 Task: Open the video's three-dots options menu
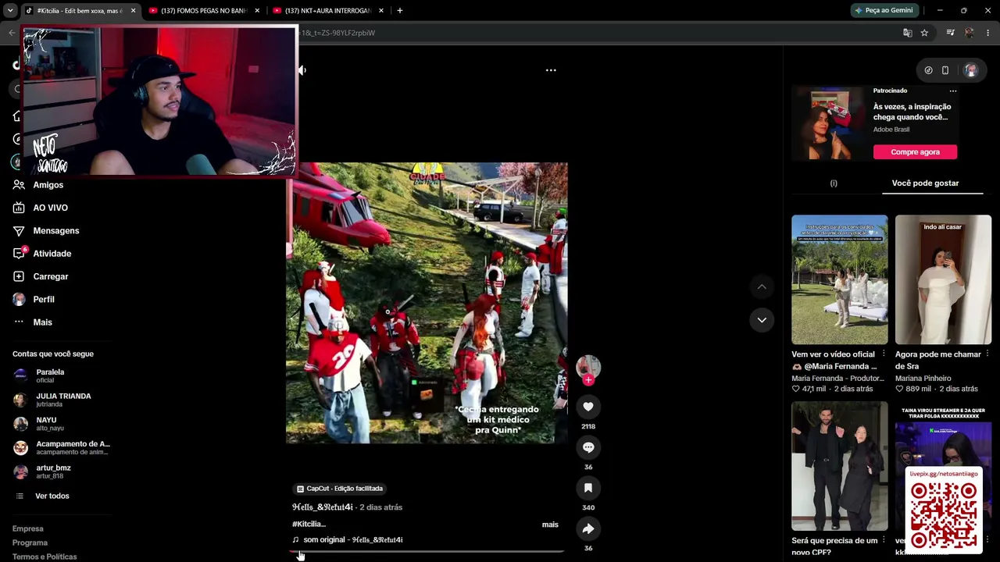point(551,70)
